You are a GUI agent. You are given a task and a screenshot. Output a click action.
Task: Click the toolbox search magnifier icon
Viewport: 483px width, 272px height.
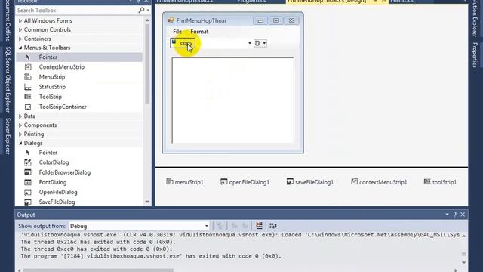coord(141,10)
